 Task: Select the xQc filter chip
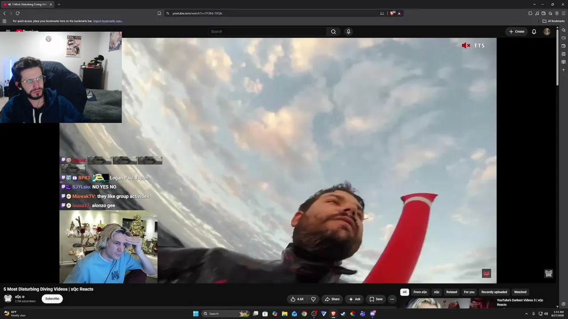pos(437,292)
